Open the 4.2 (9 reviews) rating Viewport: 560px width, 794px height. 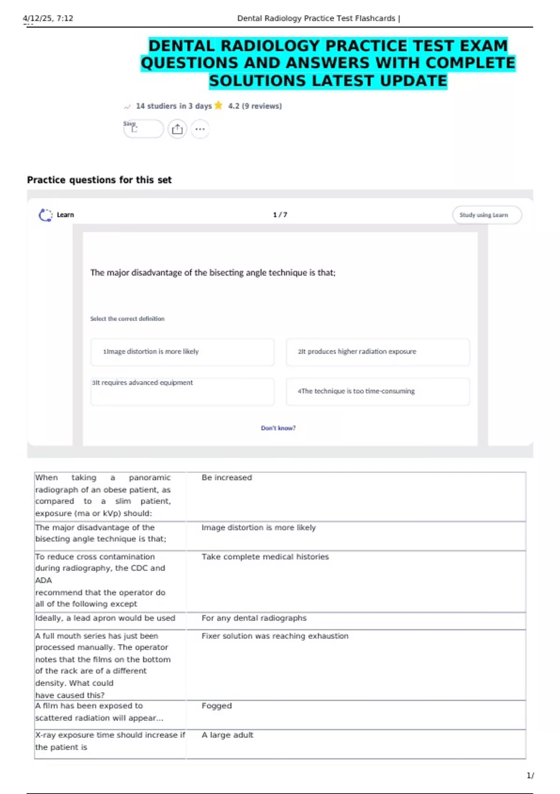click(x=255, y=106)
